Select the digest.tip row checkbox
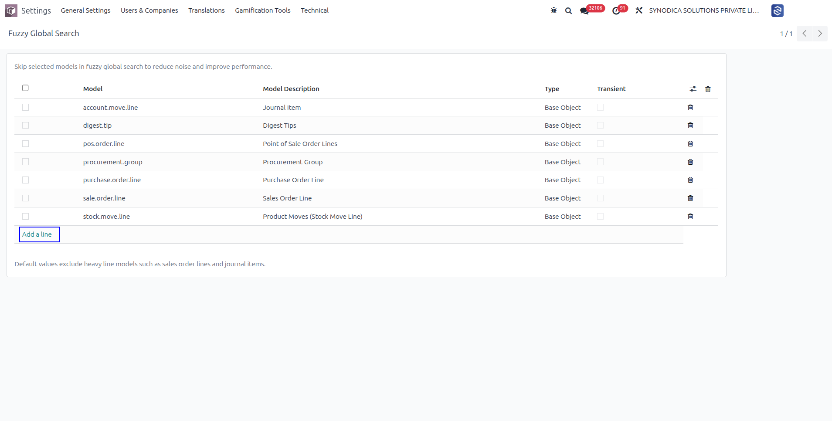The height and width of the screenshot is (421, 832). point(25,126)
